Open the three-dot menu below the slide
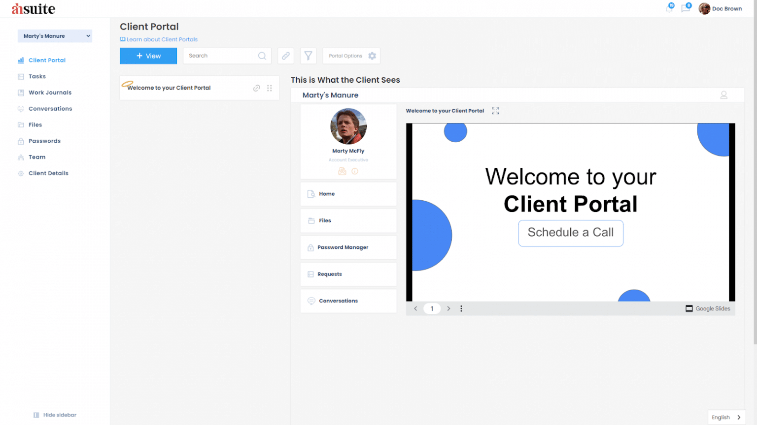757x425 pixels. tap(461, 308)
